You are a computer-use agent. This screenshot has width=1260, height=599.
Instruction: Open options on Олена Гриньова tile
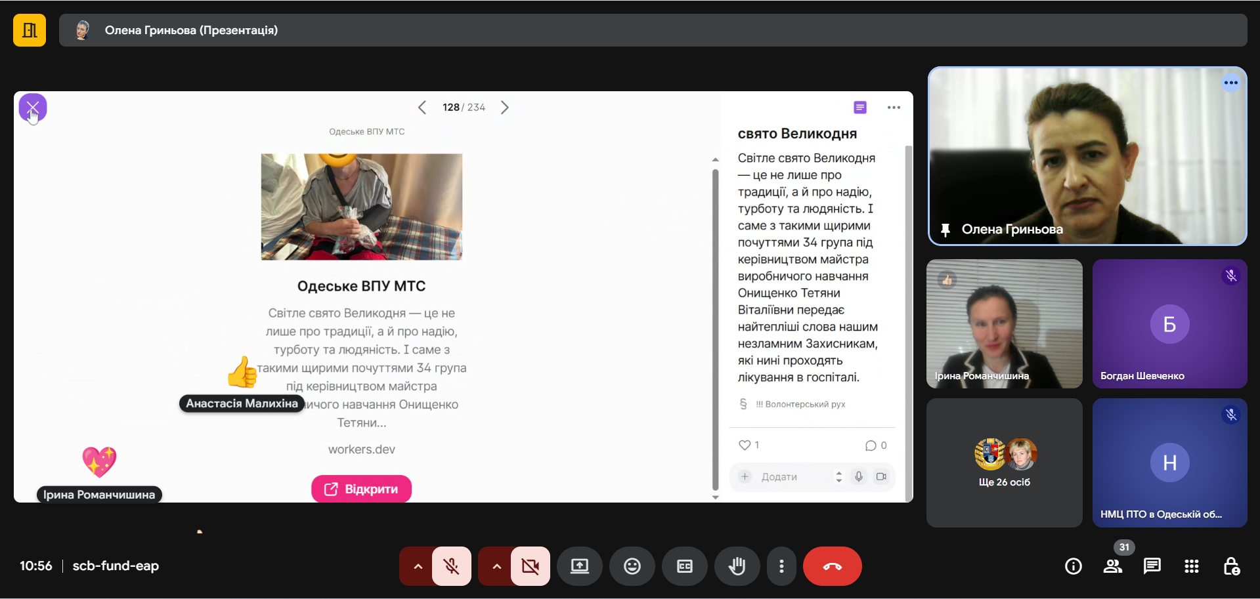[x=1230, y=83]
